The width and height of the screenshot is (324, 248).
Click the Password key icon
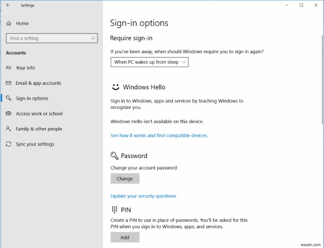point(114,156)
